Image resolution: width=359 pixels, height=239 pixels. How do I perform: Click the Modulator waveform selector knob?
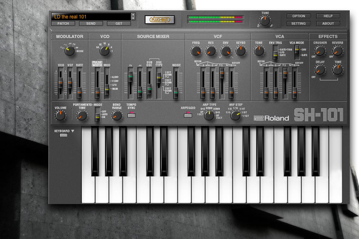[70, 51]
